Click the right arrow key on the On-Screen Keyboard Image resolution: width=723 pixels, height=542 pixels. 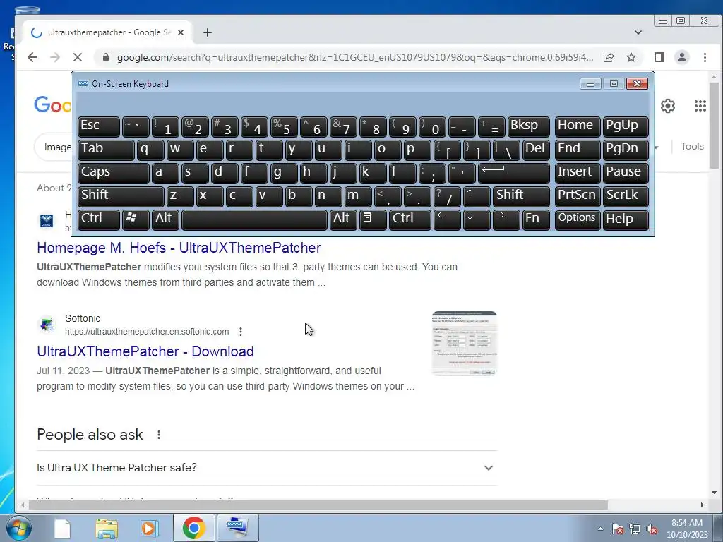[x=506, y=219]
